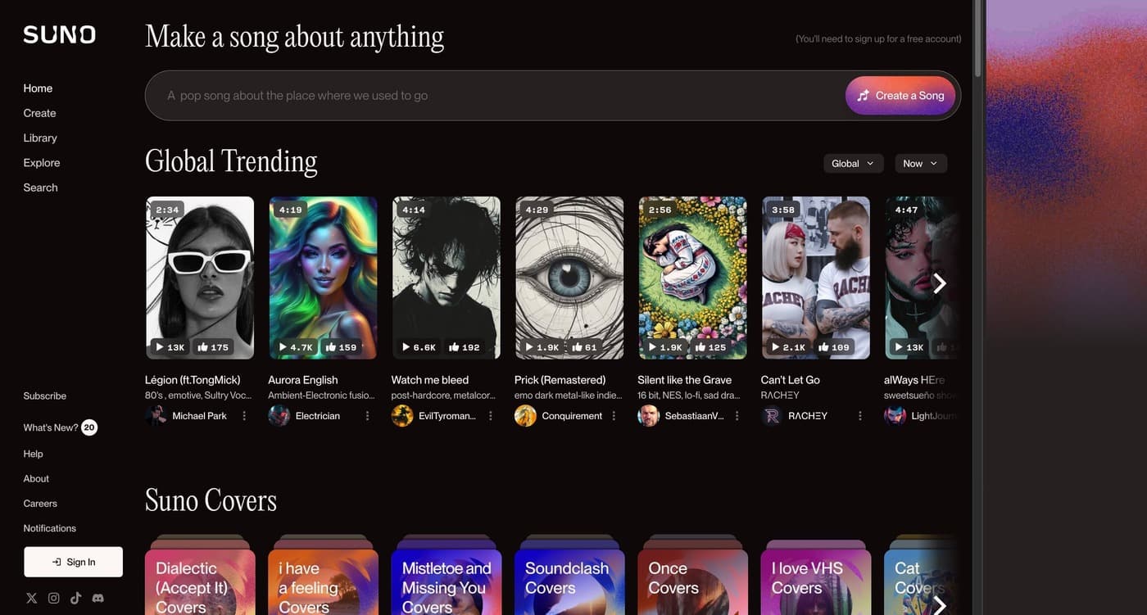Open Légion (ft.TongMick) cover thumbnail

(x=200, y=278)
